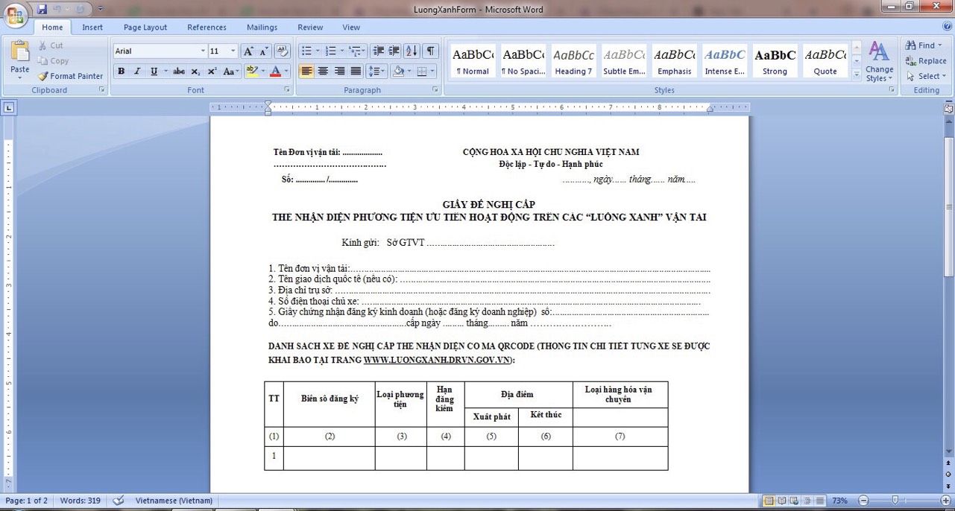Click the Words: 319 status indicator

tap(81, 501)
